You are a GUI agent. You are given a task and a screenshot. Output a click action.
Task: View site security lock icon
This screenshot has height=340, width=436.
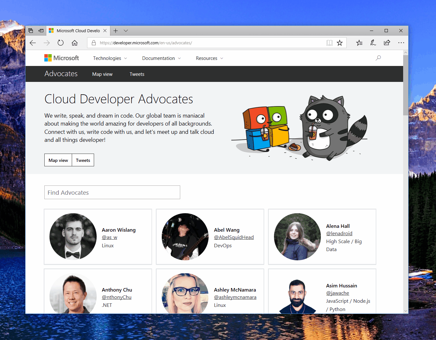[93, 43]
